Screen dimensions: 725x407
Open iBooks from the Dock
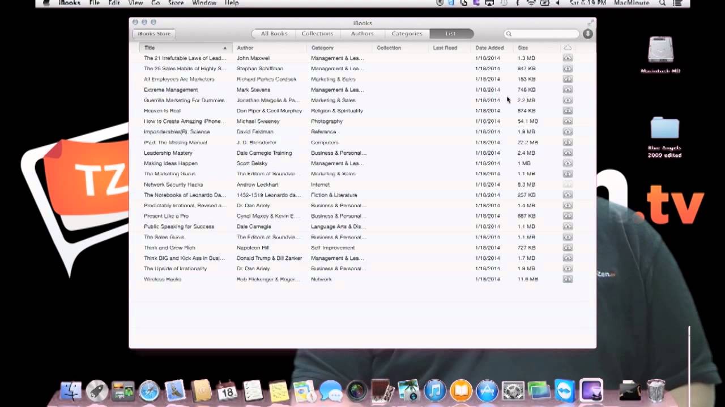point(460,390)
